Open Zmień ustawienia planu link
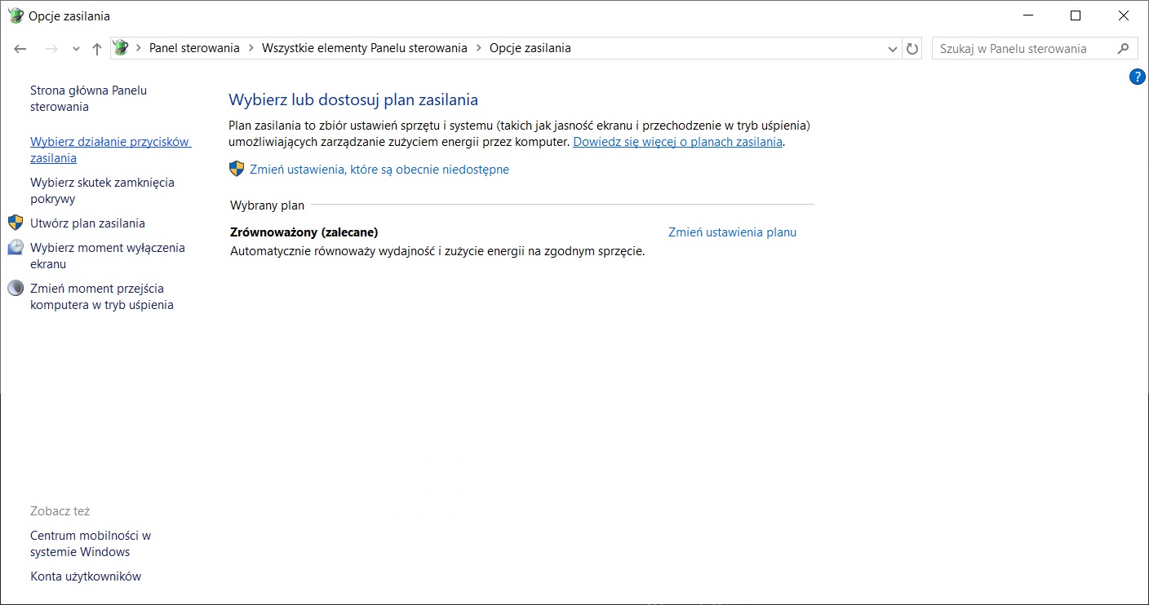 [732, 232]
